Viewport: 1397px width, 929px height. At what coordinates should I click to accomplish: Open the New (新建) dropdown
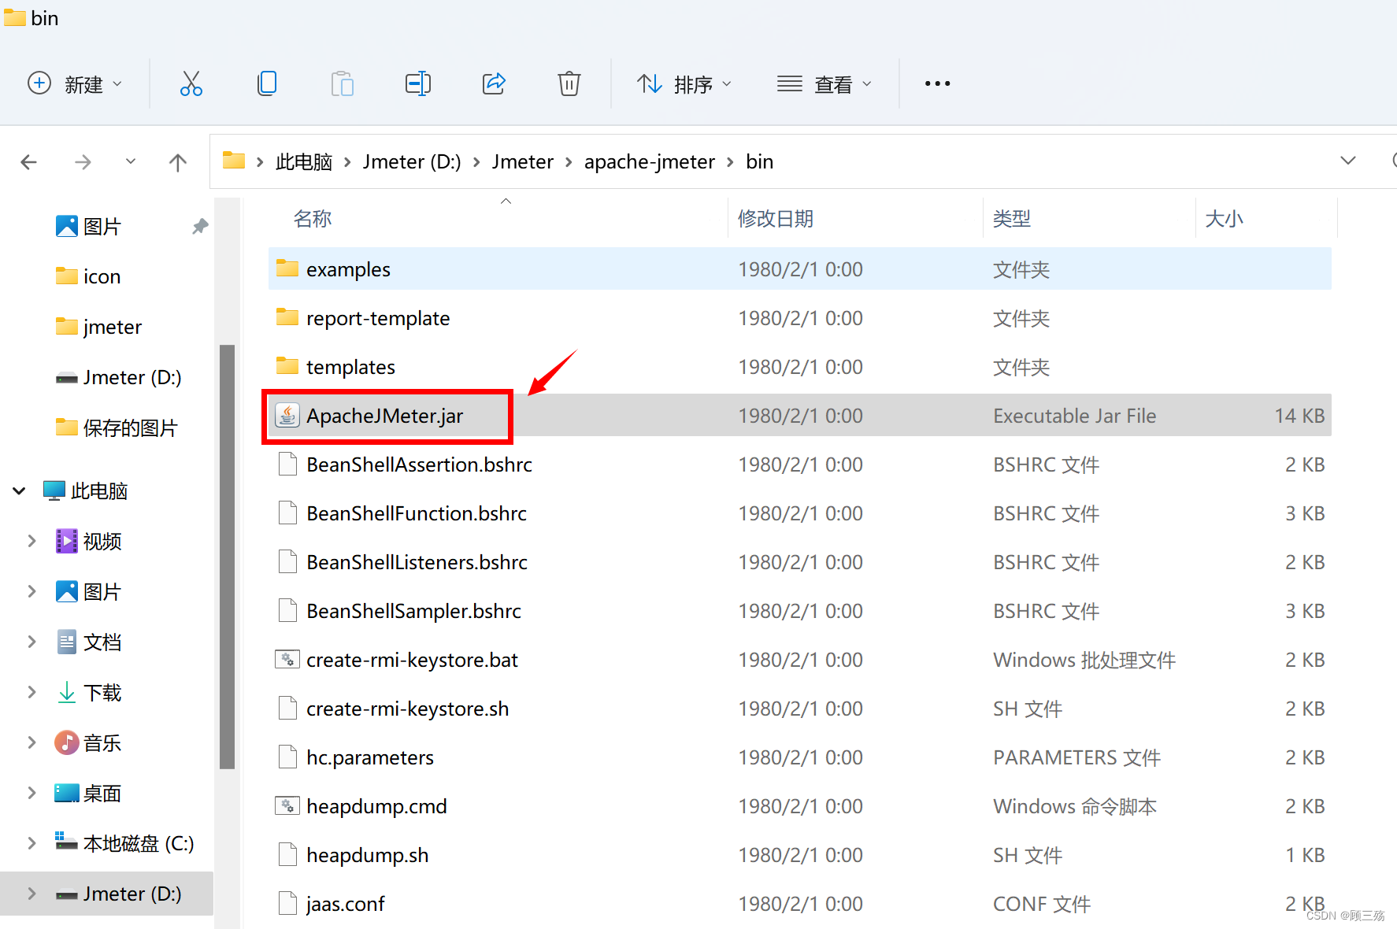tap(75, 83)
